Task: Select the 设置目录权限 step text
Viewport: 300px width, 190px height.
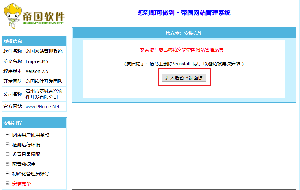Action: tap(26, 154)
